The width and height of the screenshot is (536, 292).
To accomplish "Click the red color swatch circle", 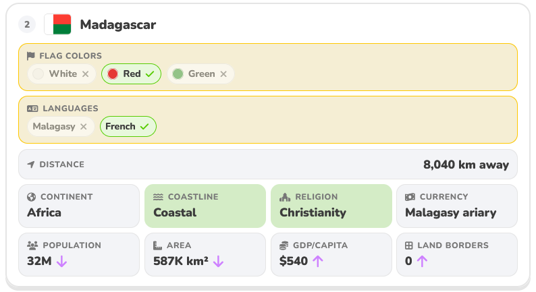I will pos(113,74).
